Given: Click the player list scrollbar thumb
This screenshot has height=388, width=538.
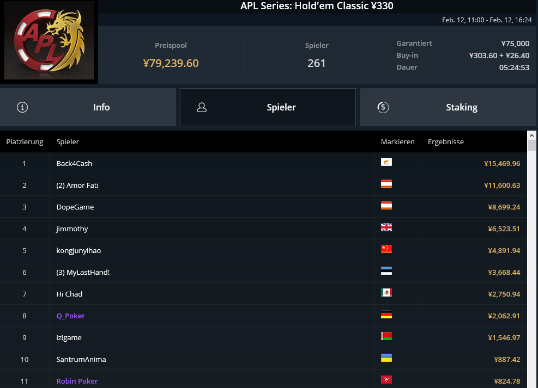Looking at the screenshot, I should tap(531, 145).
